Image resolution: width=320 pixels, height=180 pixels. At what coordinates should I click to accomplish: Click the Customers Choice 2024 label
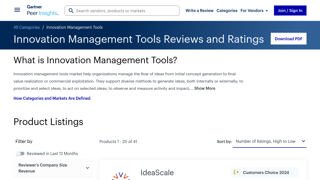[x=266, y=172]
